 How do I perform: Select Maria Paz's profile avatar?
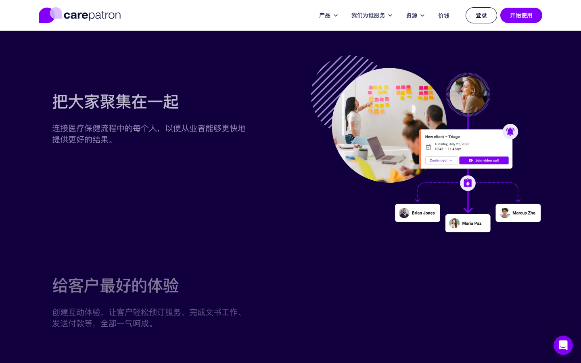pos(454,223)
